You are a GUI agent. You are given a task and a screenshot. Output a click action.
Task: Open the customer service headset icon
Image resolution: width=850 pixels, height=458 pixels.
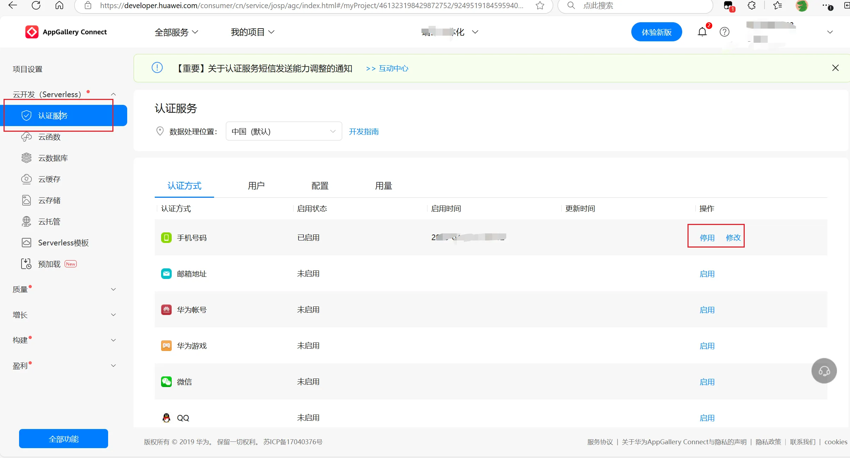(x=824, y=371)
